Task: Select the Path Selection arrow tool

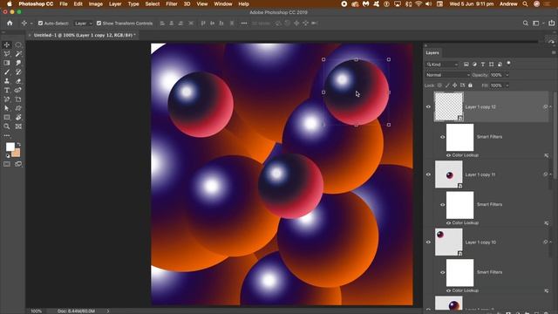Action: coord(7,108)
